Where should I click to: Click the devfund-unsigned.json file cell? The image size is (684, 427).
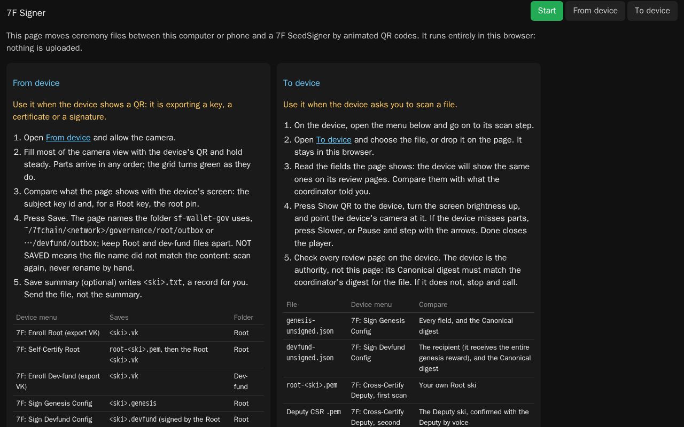pos(315,358)
